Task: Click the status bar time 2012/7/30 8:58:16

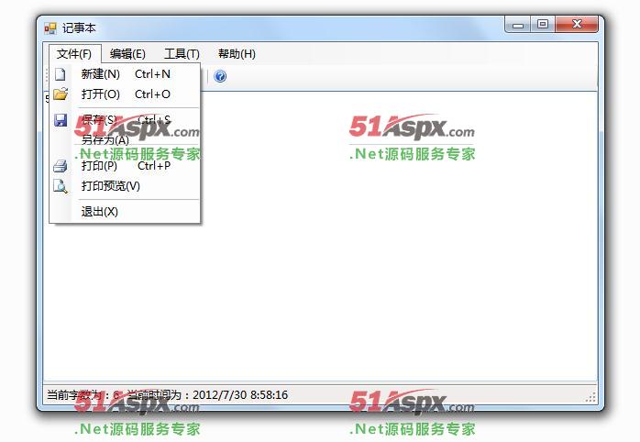Action: 240,394
